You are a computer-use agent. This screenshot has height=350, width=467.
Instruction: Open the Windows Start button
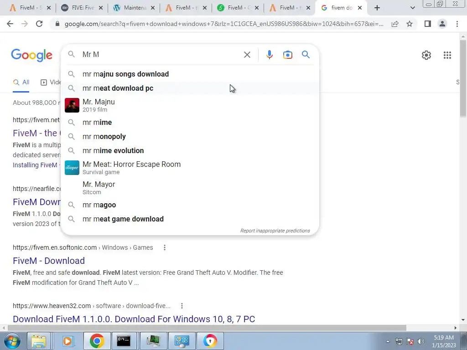click(11, 341)
